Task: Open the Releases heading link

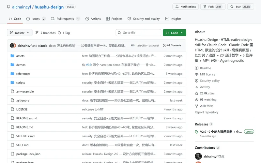Action: tap(201, 124)
